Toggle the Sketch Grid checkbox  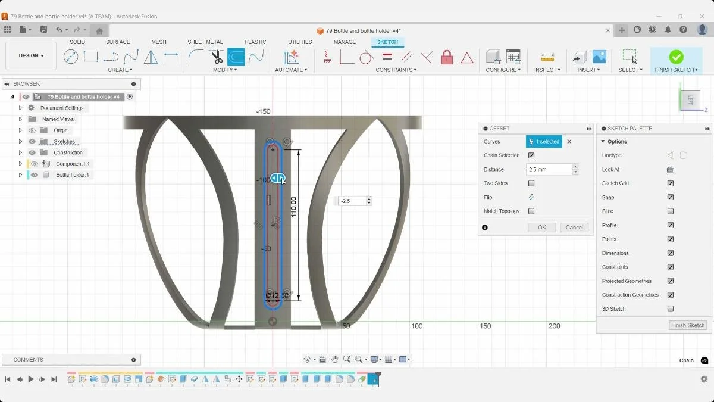(671, 183)
